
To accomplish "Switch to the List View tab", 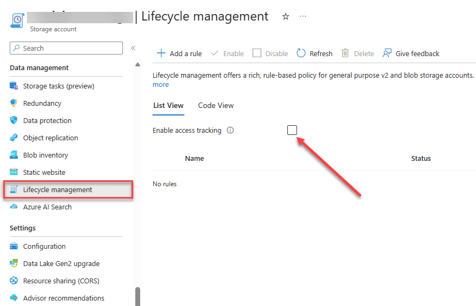I will pos(168,105).
